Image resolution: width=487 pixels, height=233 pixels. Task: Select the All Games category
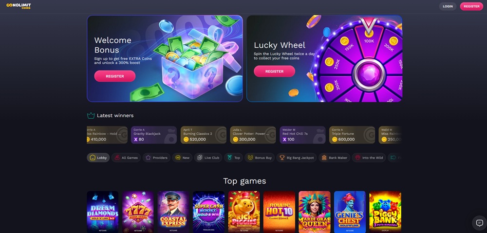tap(126, 158)
